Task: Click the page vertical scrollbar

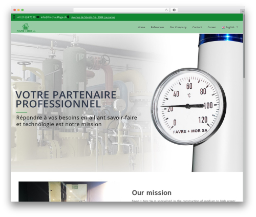Action: (x=244, y=46)
